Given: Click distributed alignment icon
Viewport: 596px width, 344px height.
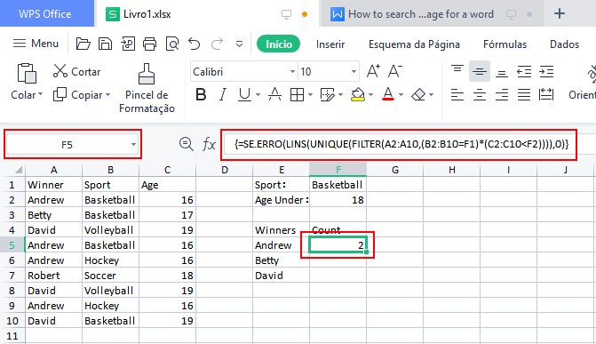Looking at the screenshot, I should (x=546, y=94).
